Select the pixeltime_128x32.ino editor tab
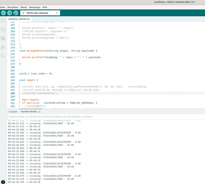This screenshot has width=205, height=184. pyautogui.click(x=19, y=19)
